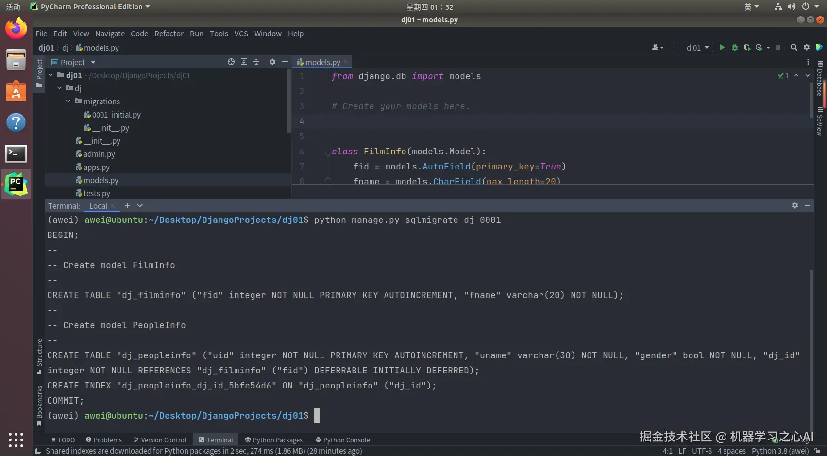Toggle the Structure tool window sidebar button
The image size is (827, 456).
coord(40,356)
